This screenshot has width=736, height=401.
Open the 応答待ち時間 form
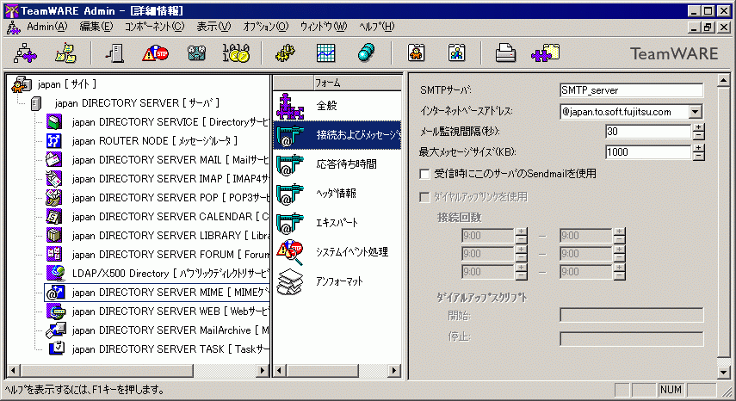(337, 164)
